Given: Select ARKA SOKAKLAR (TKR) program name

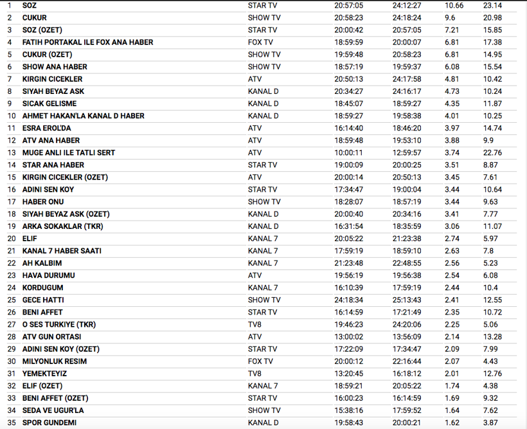Looking at the screenshot, I should [63, 226].
